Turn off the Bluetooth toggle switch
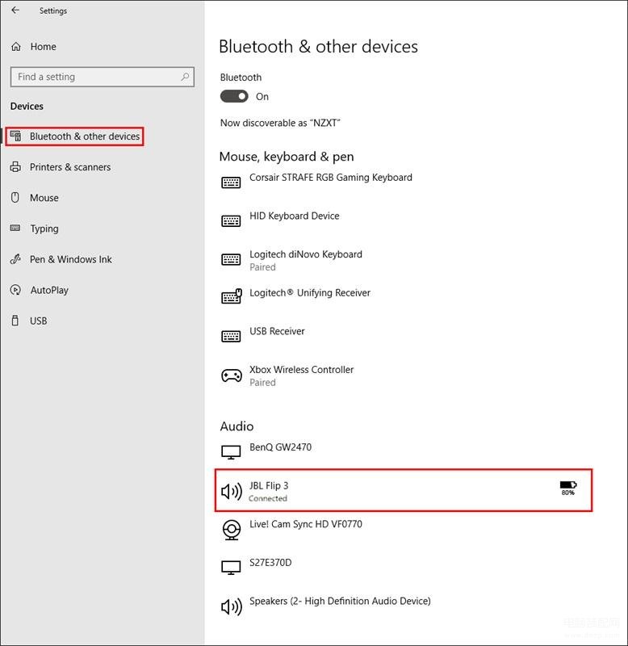The image size is (628, 646). [x=234, y=96]
